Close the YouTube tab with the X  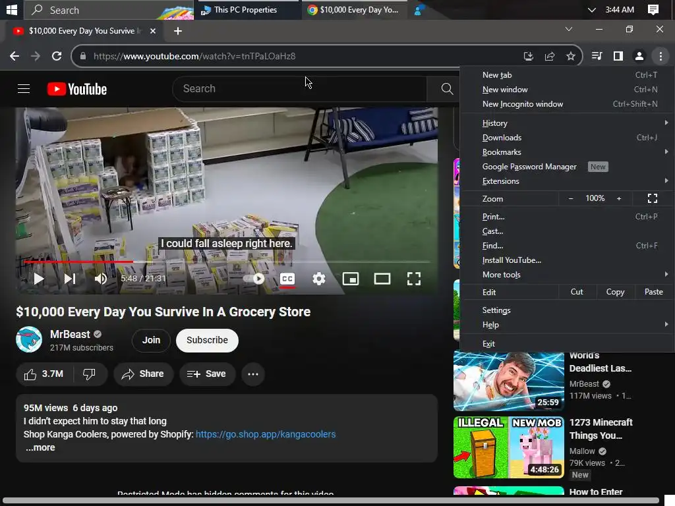(x=153, y=31)
